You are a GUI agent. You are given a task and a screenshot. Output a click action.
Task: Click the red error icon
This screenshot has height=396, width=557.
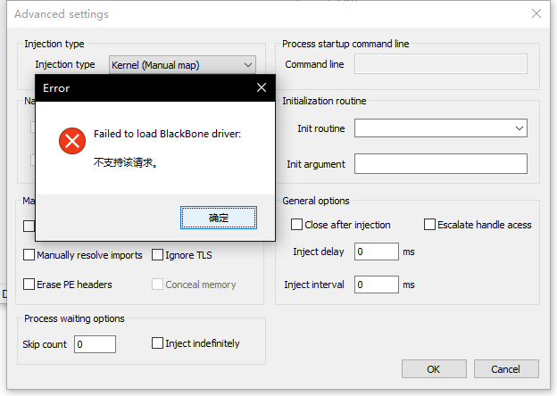click(x=71, y=141)
